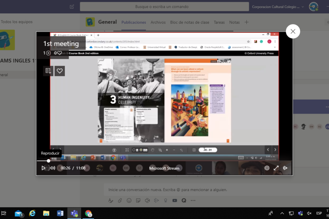This screenshot has height=219, width=329.
Task: Mute the video volume speaker
Action: click(53, 168)
